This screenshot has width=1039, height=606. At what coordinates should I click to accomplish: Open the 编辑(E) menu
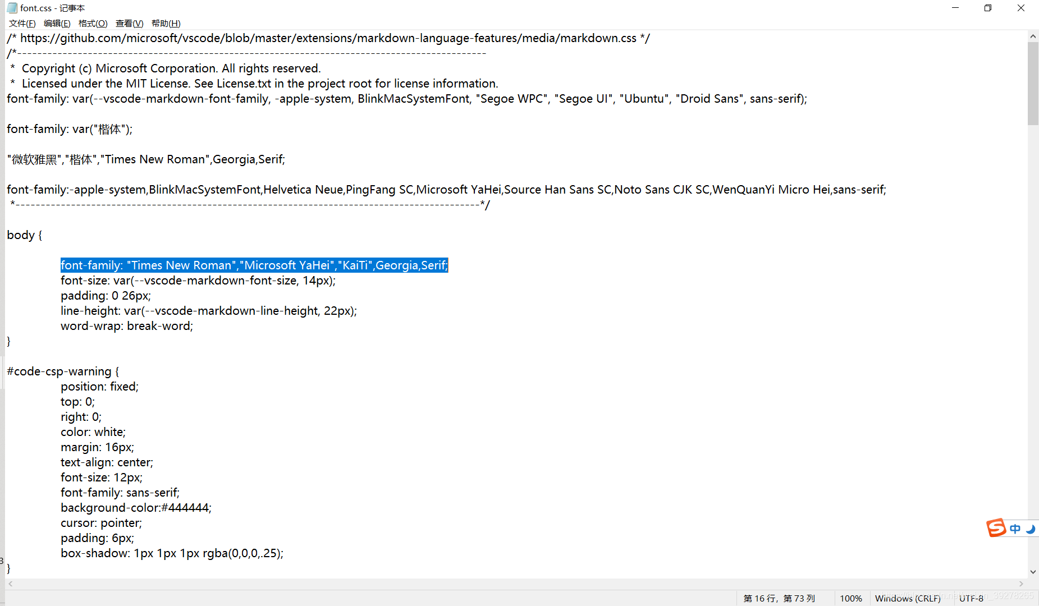click(57, 24)
